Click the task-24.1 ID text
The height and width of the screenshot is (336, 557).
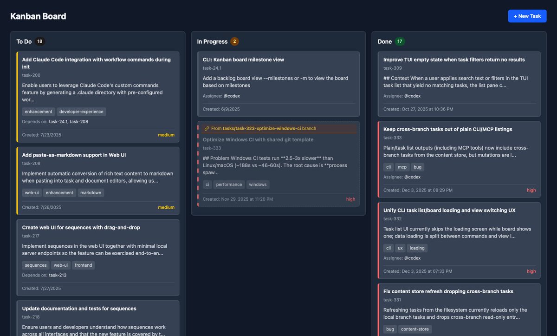[212, 68]
